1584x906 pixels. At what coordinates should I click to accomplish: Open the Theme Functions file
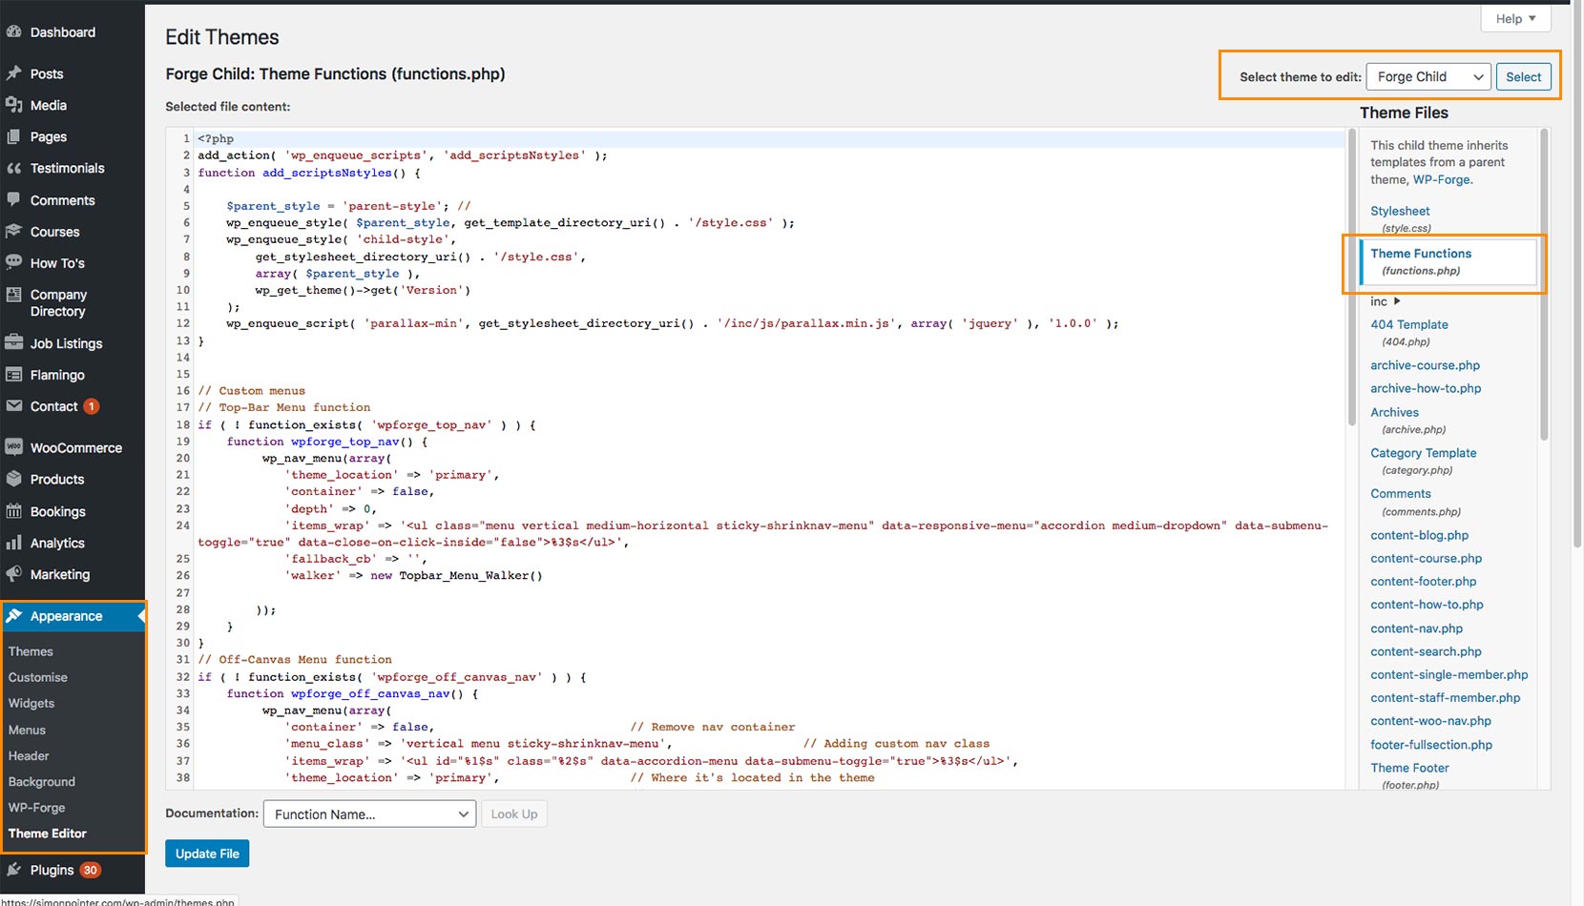[1421, 254]
